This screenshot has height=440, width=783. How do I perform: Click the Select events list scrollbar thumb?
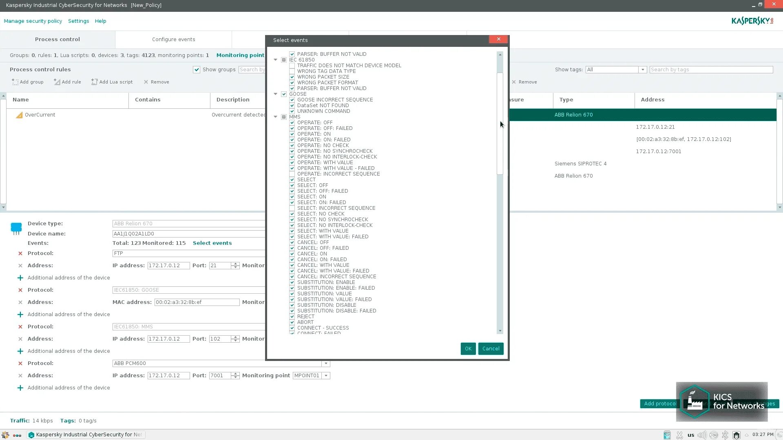coord(500,124)
